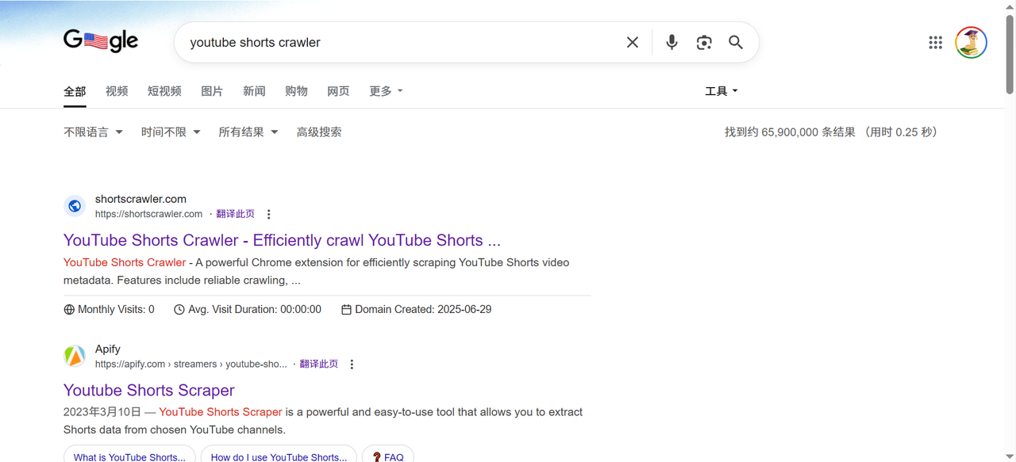Click the Domain Created calendar icon
The image size is (1016, 462).
(346, 310)
